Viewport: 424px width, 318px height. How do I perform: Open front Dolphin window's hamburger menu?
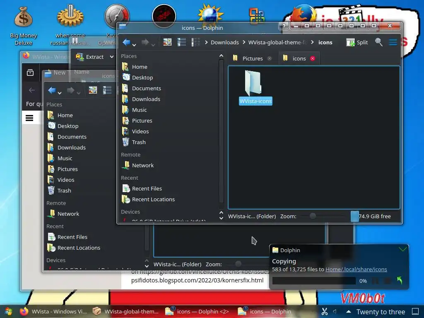393,42
